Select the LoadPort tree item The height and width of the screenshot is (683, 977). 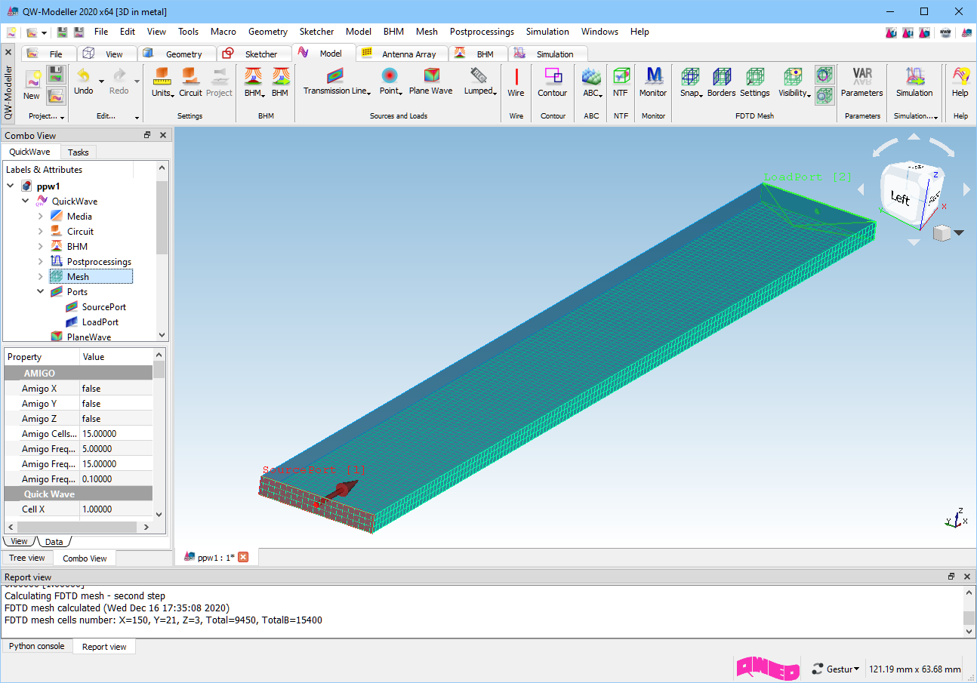coord(100,322)
